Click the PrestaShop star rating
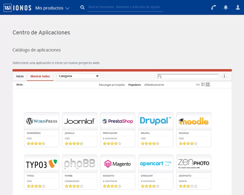 click(x=112, y=144)
